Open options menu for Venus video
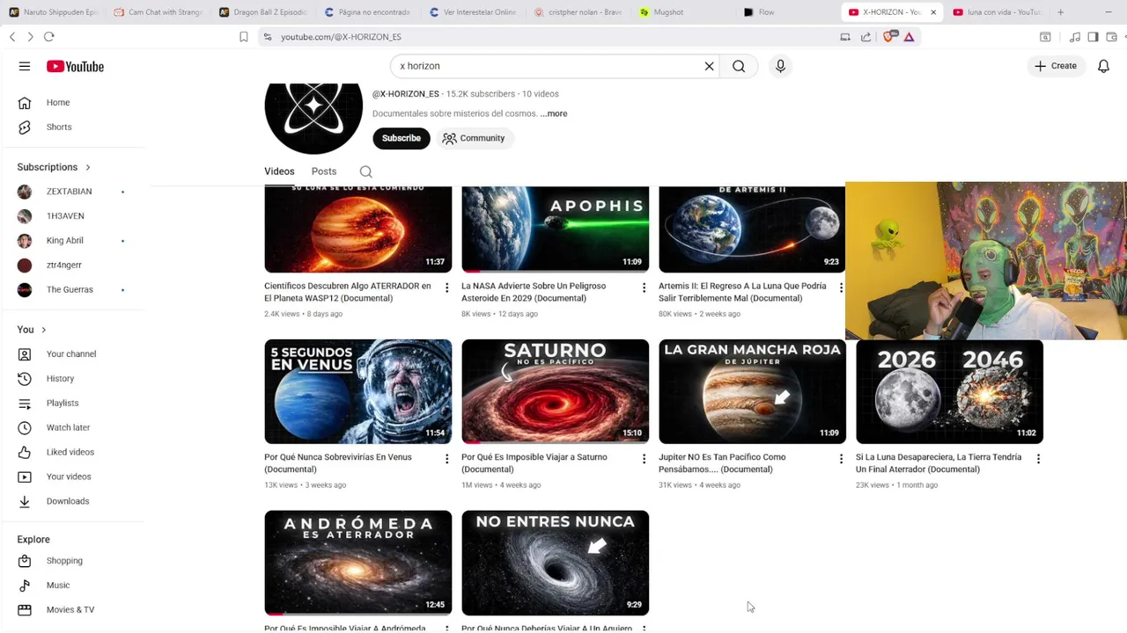The height and width of the screenshot is (633, 1127). pos(446,459)
